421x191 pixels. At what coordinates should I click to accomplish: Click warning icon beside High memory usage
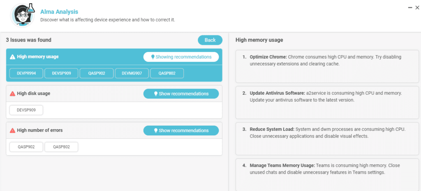(12, 57)
